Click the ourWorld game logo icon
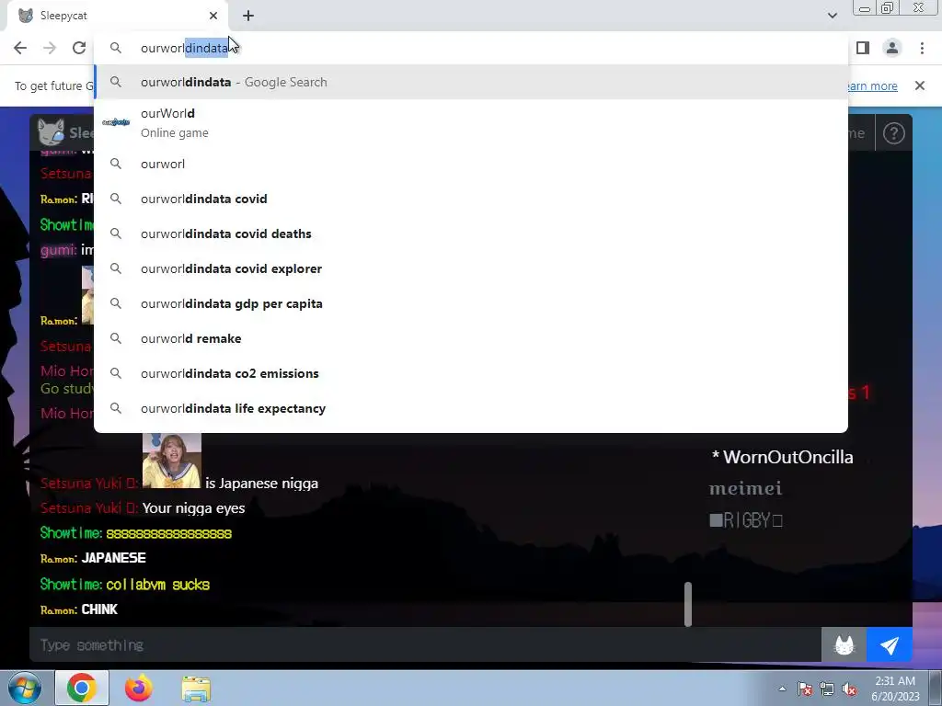 click(116, 122)
